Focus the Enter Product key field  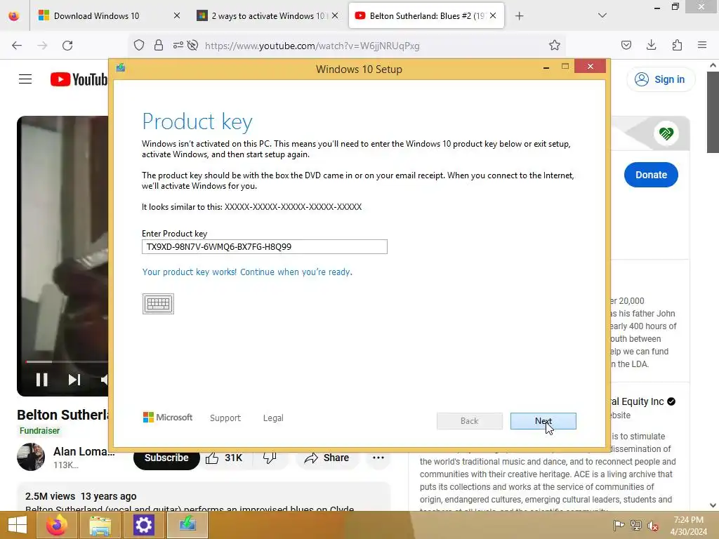(x=265, y=246)
